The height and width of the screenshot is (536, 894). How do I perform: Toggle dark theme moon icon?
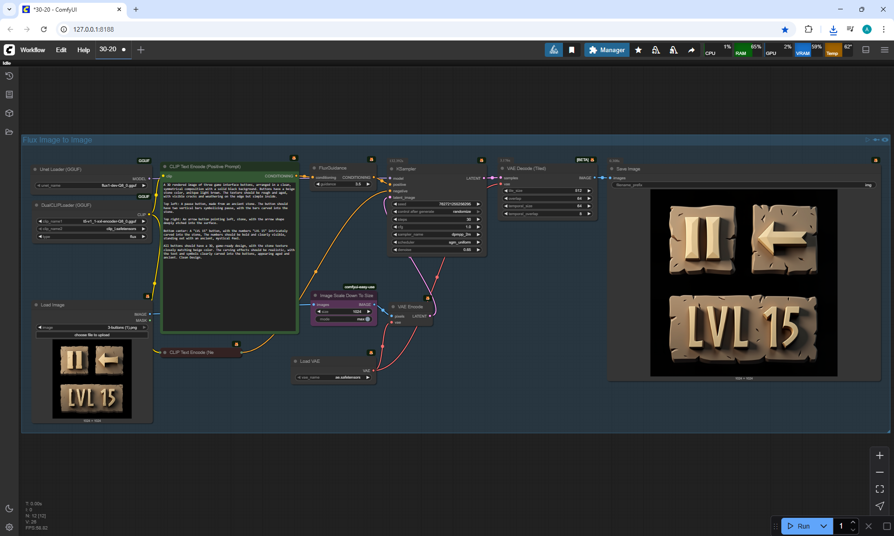point(9,509)
